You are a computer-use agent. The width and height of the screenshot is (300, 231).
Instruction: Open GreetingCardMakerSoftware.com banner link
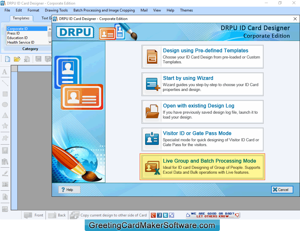click(x=152, y=225)
